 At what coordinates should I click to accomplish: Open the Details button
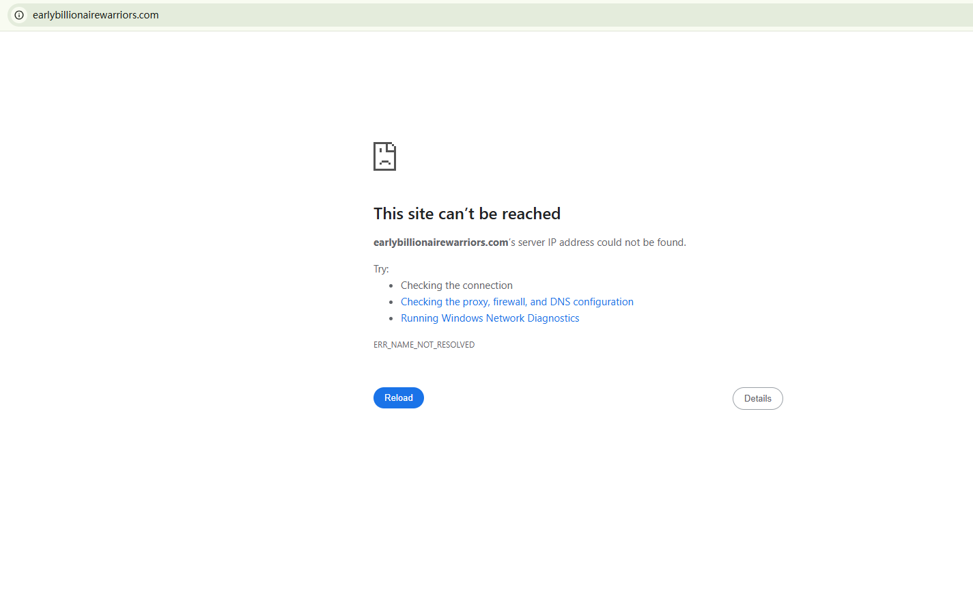[757, 398]
